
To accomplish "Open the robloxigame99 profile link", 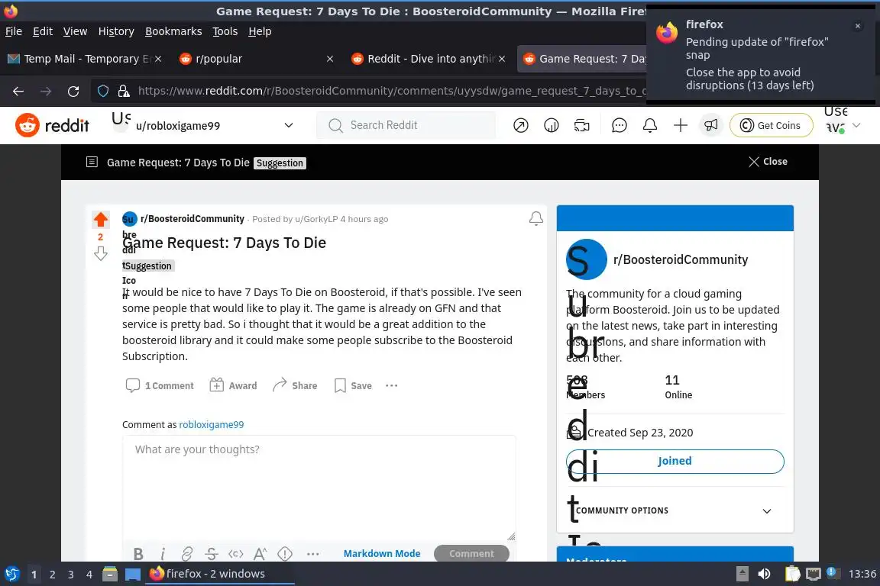I will [x=211, y=424].
